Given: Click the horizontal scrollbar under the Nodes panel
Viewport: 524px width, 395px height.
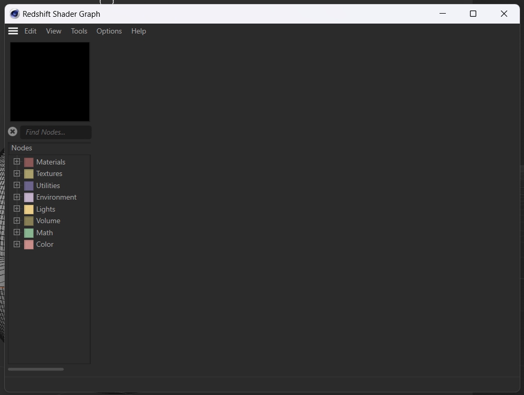Looking at the screenshot, I should [x=36, y=369].
